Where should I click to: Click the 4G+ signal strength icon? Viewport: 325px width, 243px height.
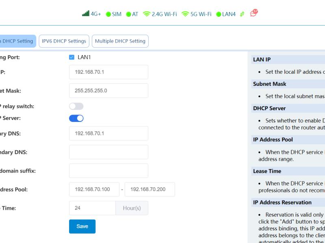point(86,14)
